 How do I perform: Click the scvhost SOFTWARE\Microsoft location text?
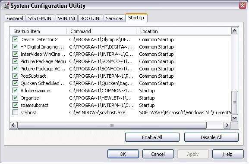tap(185, 112)
